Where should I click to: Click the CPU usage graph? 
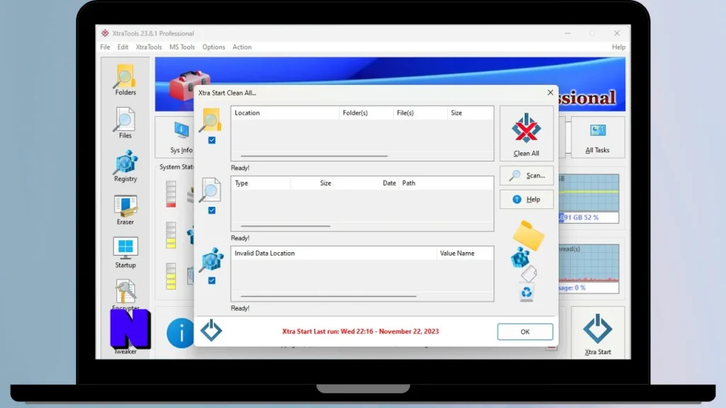[x=588, y=263]
